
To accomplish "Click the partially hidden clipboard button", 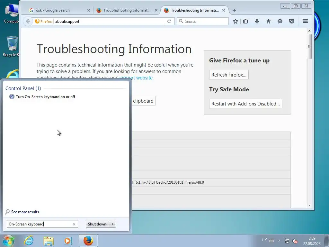I will (144, 101).
